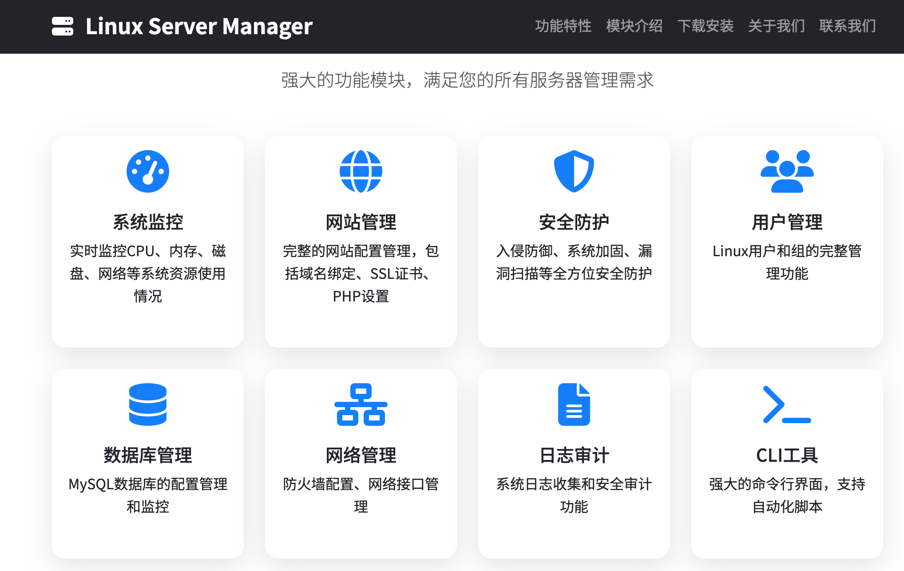Image resolution: width=904 pixels, height=571 pixels.
Task: Click the log audit document icon
Action: click(x=574, y=404)
